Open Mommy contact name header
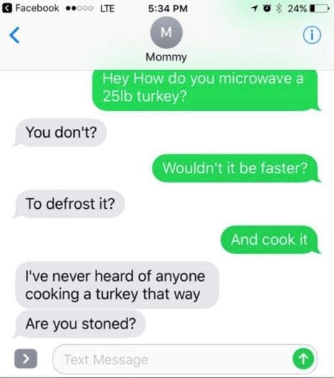 click(x=166, y=57)
